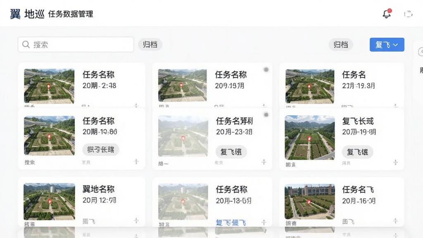This screenshot has height=238, width=423.
Task: Select the round marker on the card dated 209-15月
Action: (266, 69)
